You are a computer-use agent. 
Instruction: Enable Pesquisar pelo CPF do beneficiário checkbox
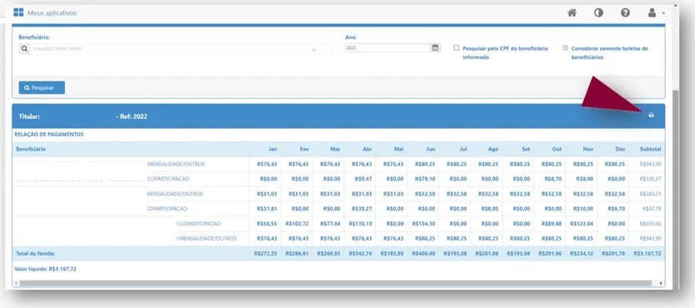[456, 47]
